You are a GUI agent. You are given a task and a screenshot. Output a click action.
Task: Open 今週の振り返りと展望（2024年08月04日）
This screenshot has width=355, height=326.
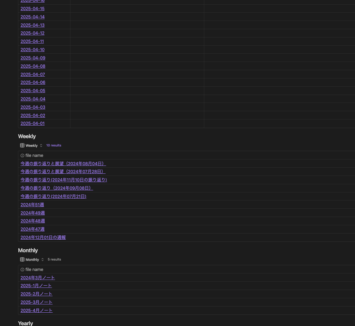click(63, 163)
